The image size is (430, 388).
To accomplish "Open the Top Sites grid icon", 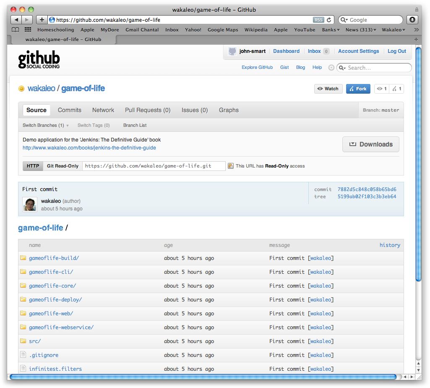I will (28, 30).
